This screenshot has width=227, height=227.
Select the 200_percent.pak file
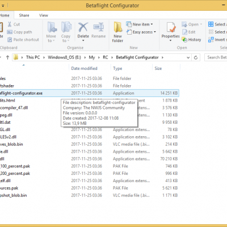click(15, 173)
